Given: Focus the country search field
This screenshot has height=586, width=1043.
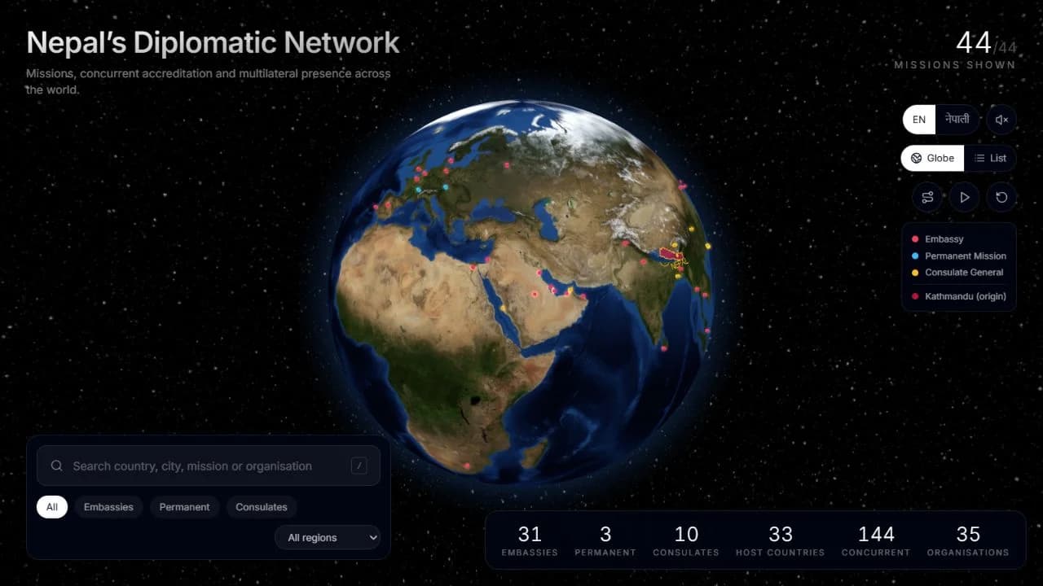Looking at the screenshot, I should [209, 466].
